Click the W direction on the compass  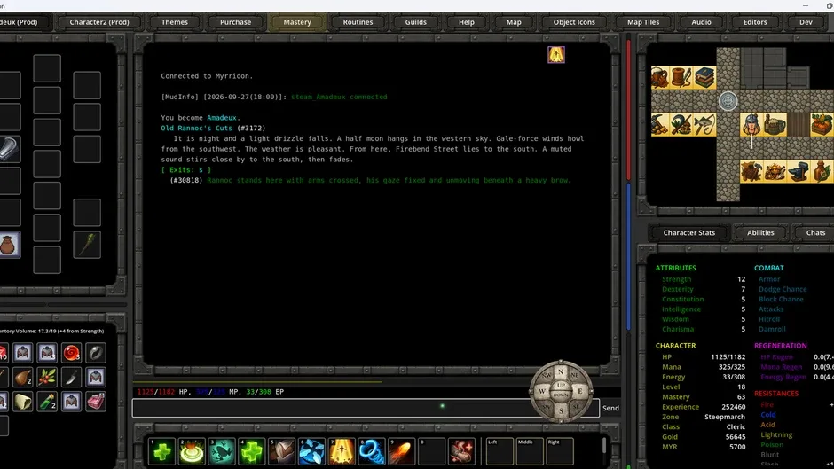click(x=542, y=391)
